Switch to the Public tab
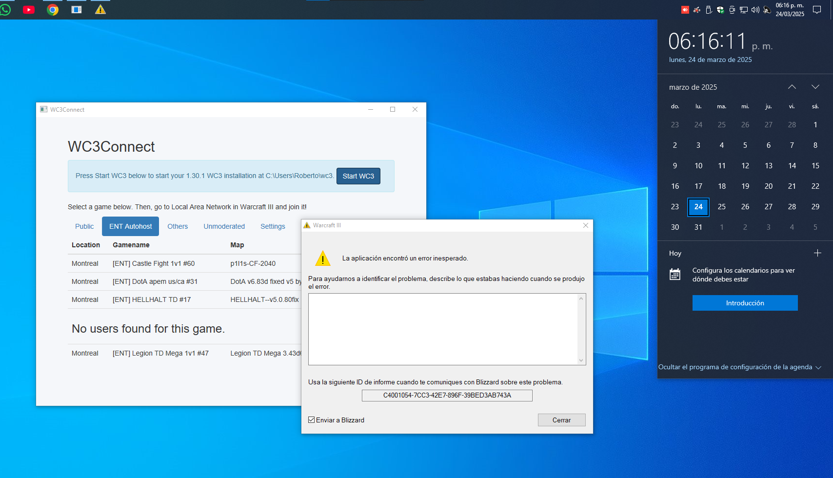Screen dimensions: 833x478 [84, 226]
